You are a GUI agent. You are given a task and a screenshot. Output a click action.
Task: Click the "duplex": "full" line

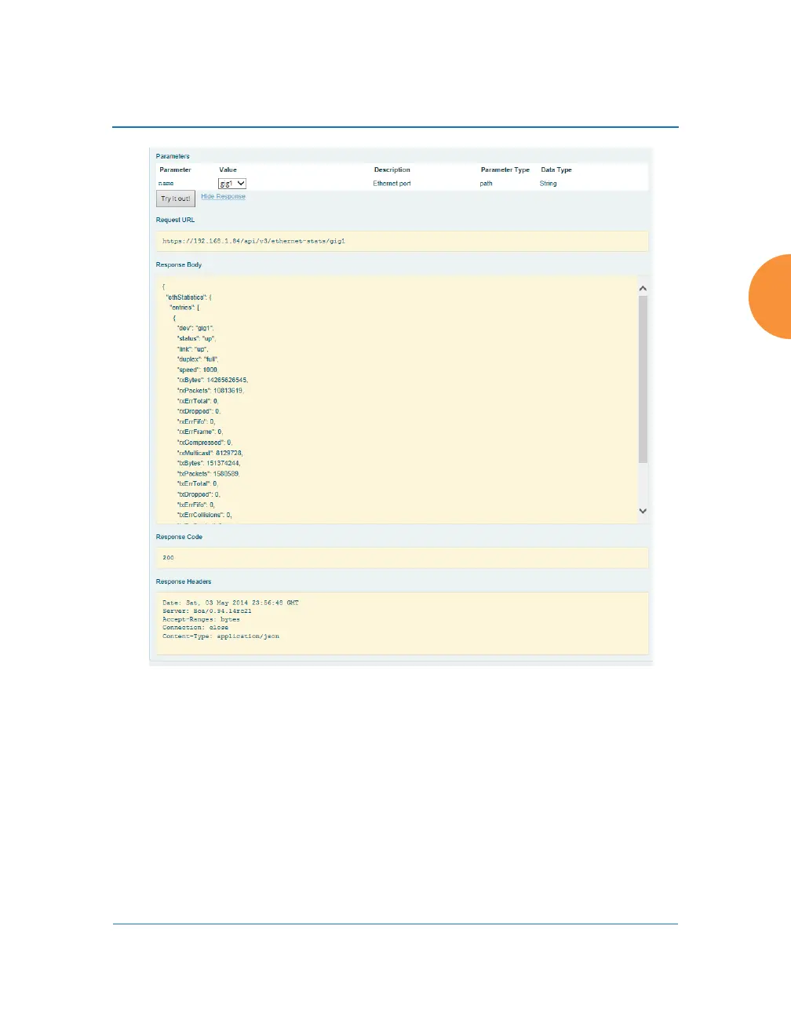(198, 359)
